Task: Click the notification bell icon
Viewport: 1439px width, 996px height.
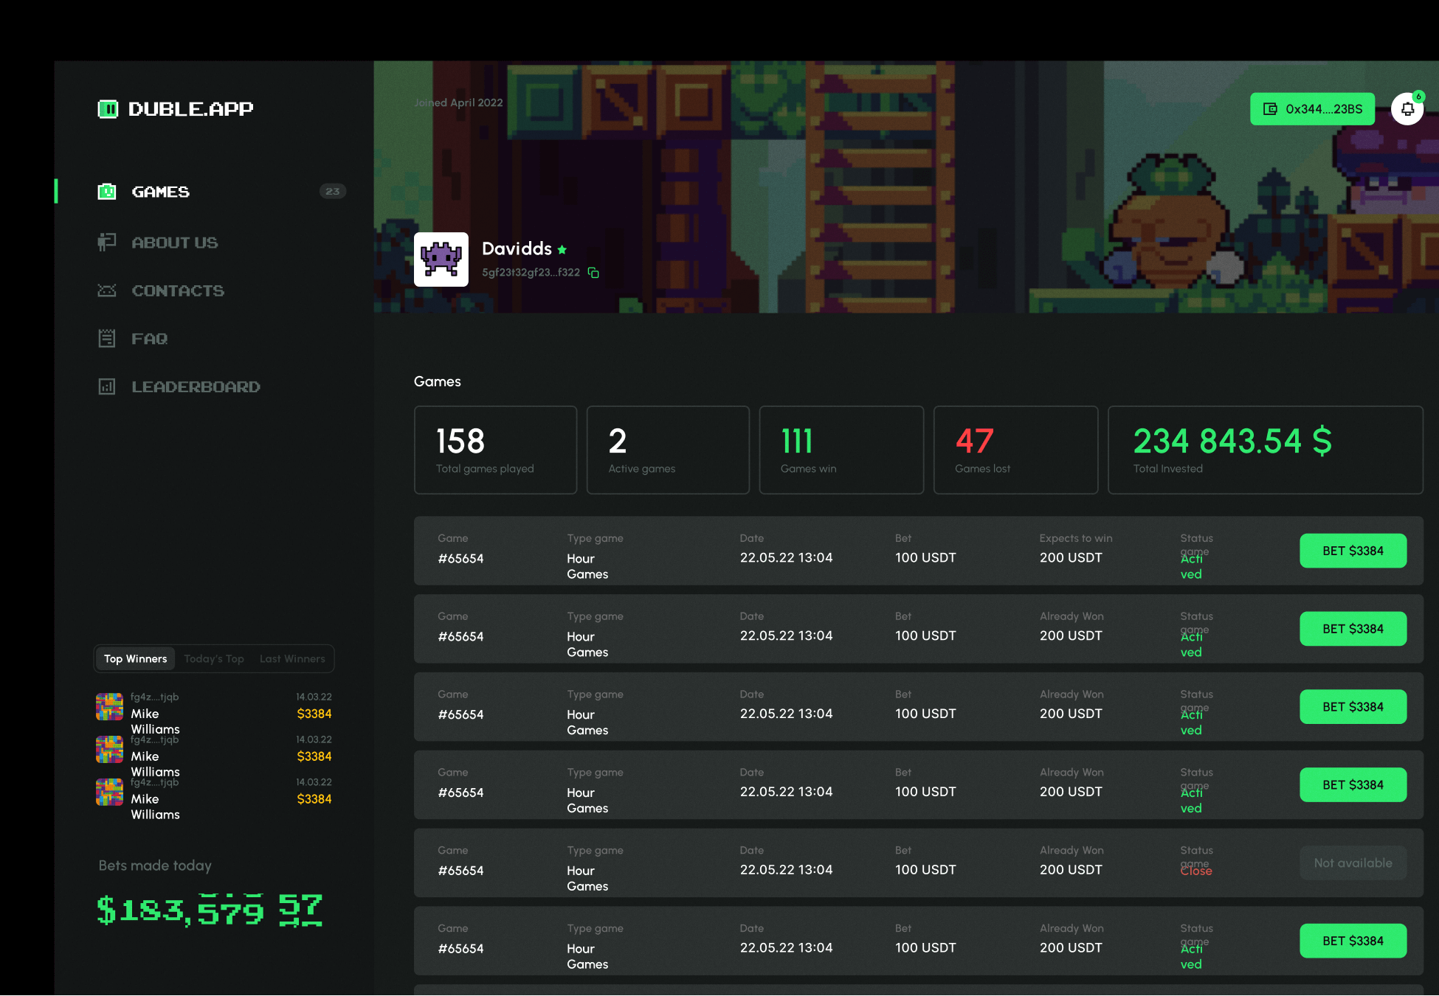Action: (x=1407, y=109)
